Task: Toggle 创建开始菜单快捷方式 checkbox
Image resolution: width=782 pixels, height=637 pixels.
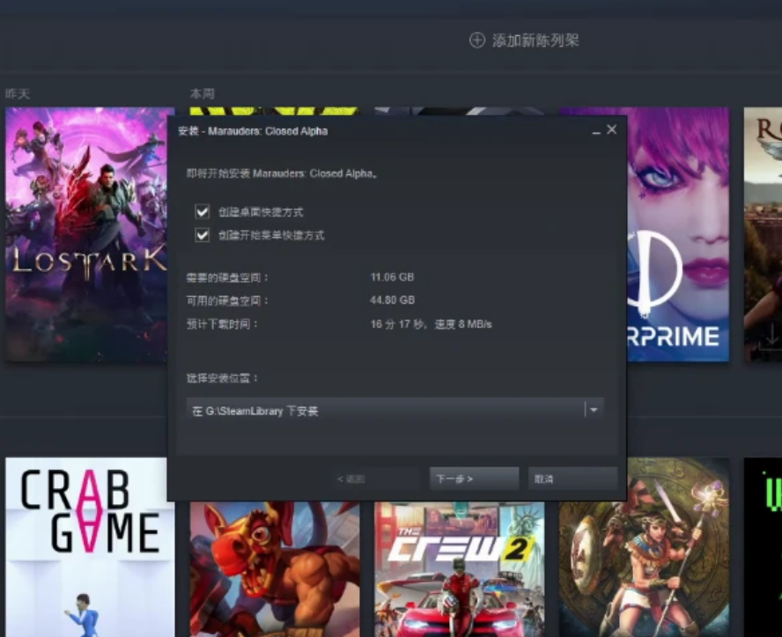Action: point(202,235)
